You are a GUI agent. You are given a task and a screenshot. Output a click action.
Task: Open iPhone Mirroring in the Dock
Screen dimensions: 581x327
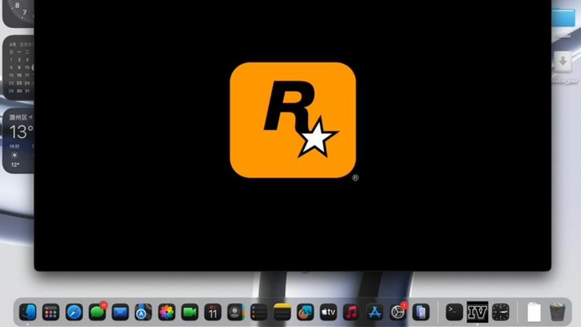click(421, 312)
